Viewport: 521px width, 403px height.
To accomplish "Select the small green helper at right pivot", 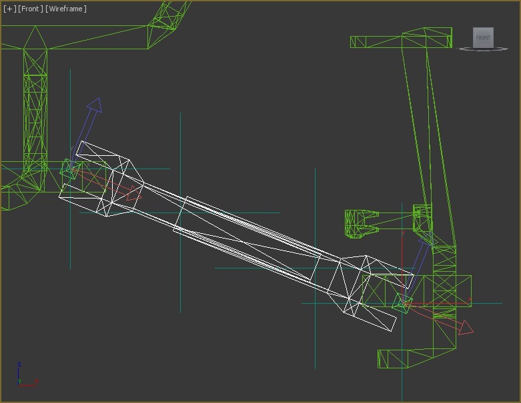I will point(401,304).
